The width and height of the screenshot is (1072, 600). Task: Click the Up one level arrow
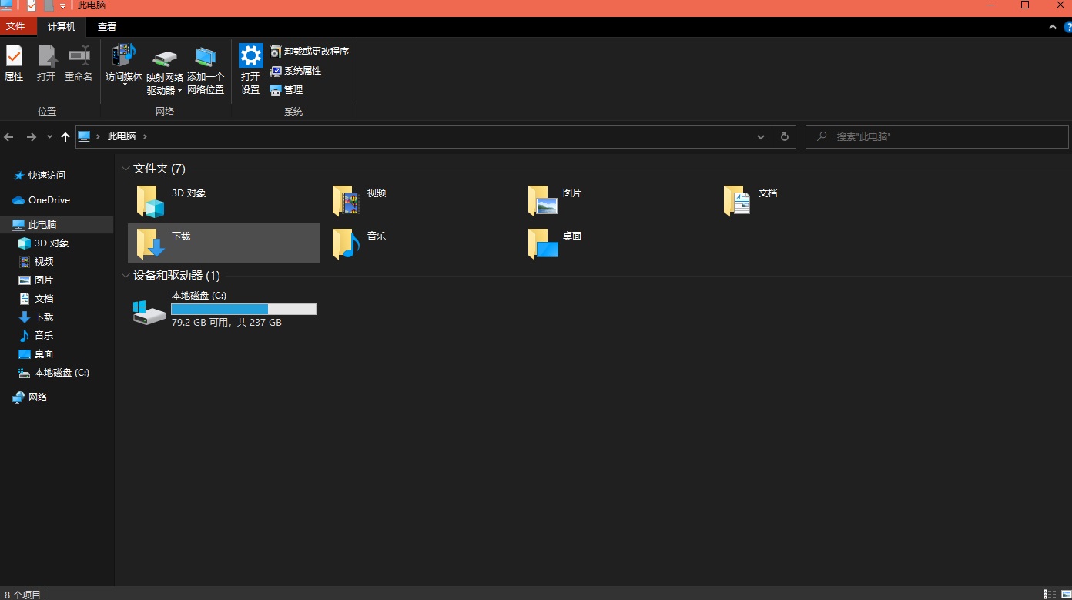[65, 137]
